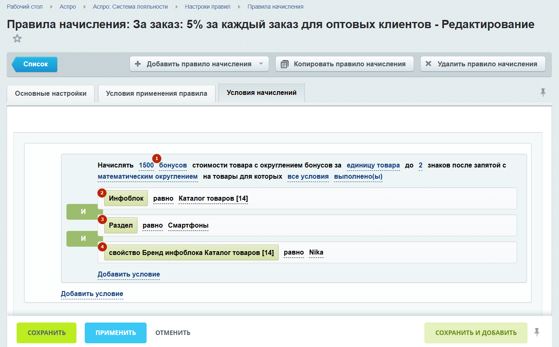Change the единицу товара option

coord(373,165)
